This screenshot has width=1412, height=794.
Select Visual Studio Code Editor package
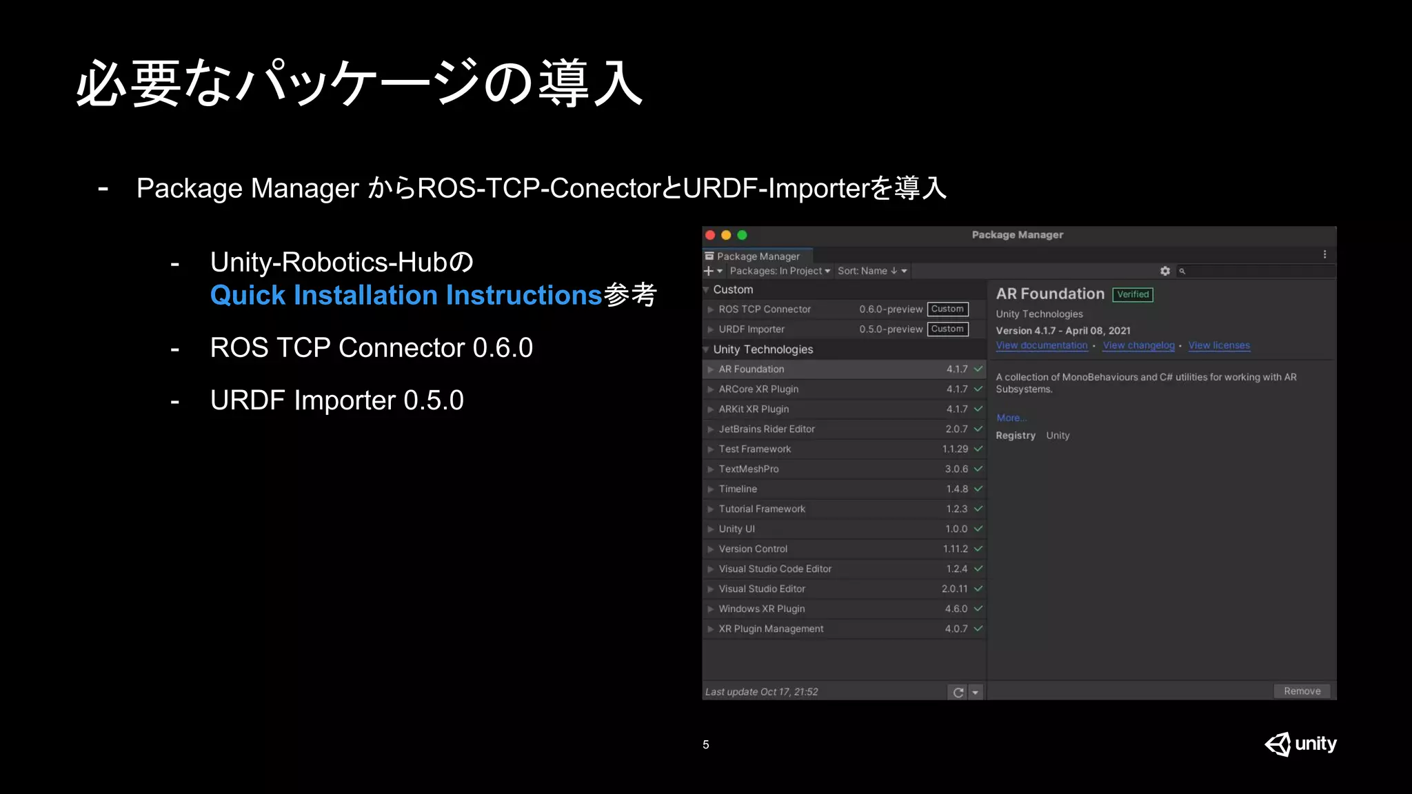pos(845,569)
